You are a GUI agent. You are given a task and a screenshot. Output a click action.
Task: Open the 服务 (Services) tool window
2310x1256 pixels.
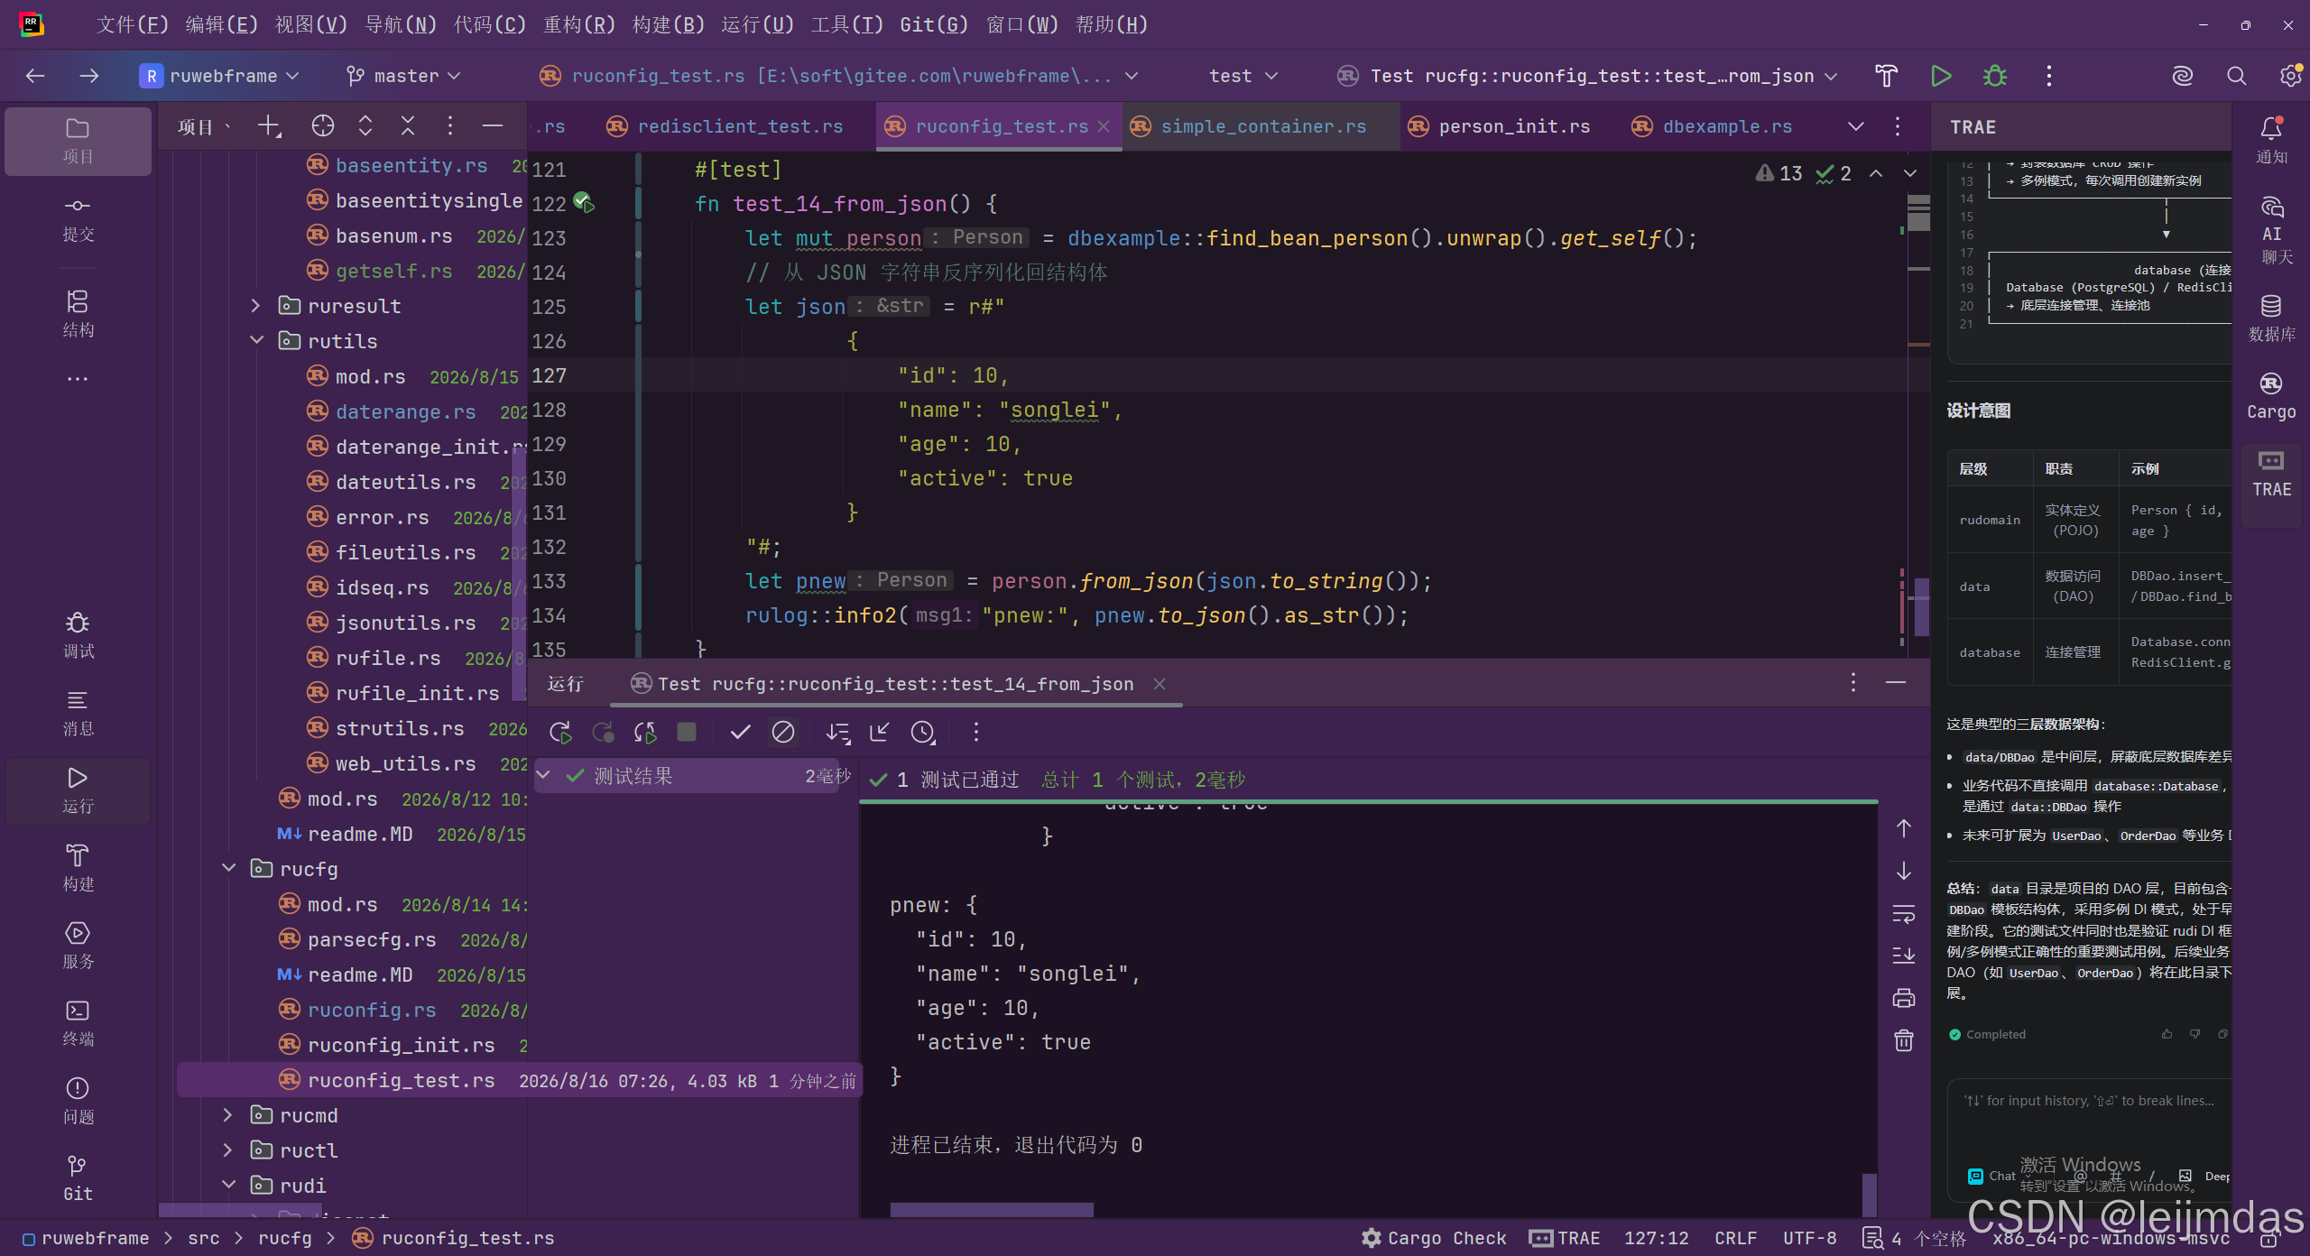point(78,947)
